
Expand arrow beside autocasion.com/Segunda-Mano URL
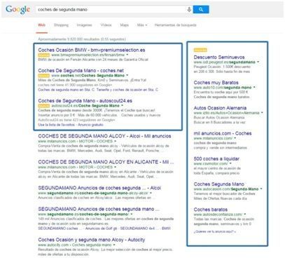(261, 189)
